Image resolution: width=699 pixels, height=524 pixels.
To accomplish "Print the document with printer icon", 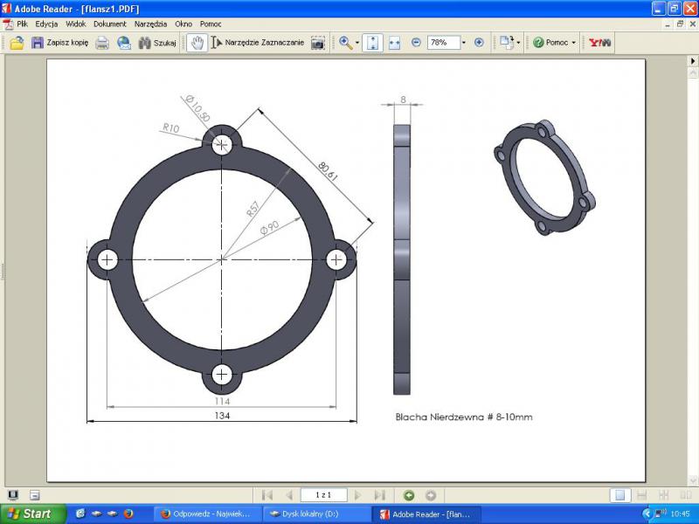I will click(102, 43).
